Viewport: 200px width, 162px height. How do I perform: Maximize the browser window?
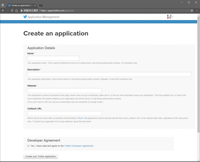(x=189, y=2)
